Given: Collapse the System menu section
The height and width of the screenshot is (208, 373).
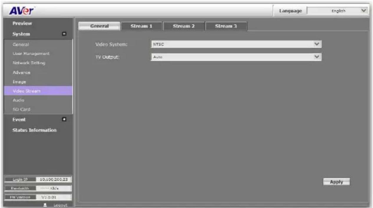Looking at the screenshot, I should pyautogui.click(x=63, y=34).
